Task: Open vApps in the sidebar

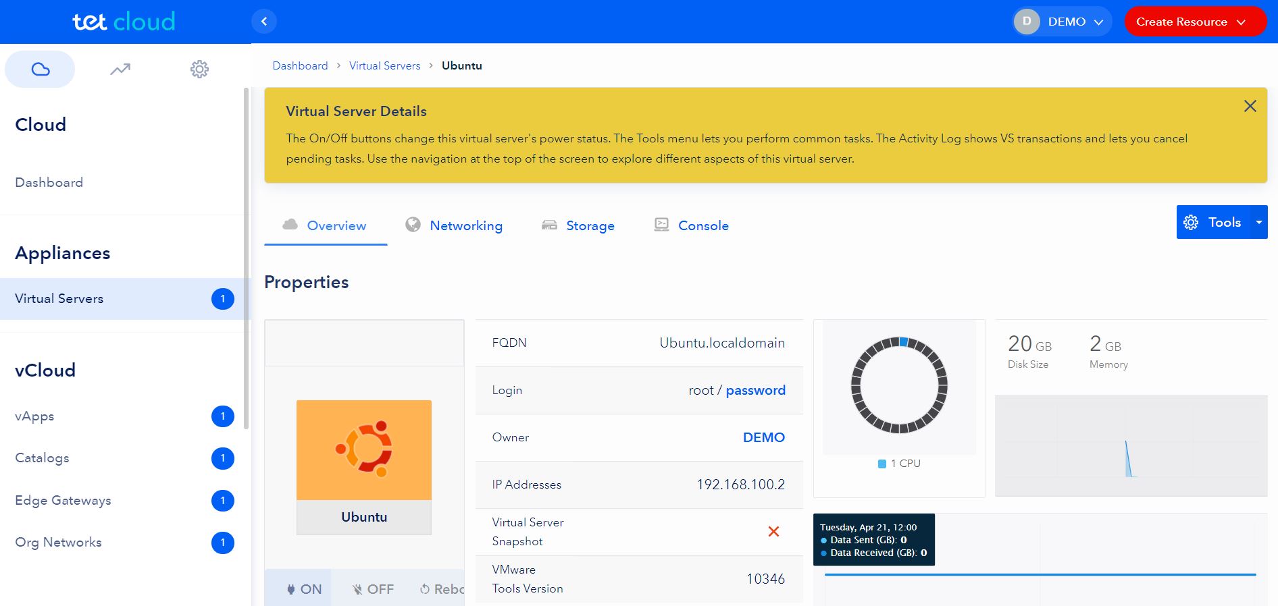Action: click(34, 416)
